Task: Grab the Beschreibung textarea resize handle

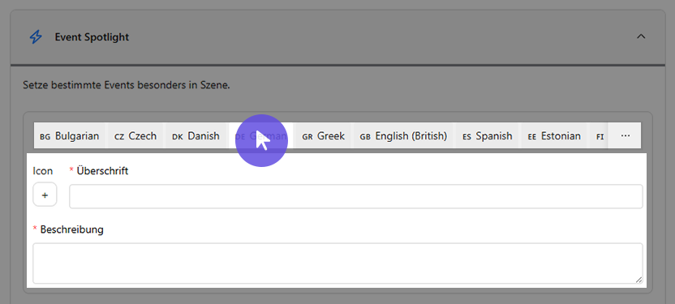Action: 638,280
